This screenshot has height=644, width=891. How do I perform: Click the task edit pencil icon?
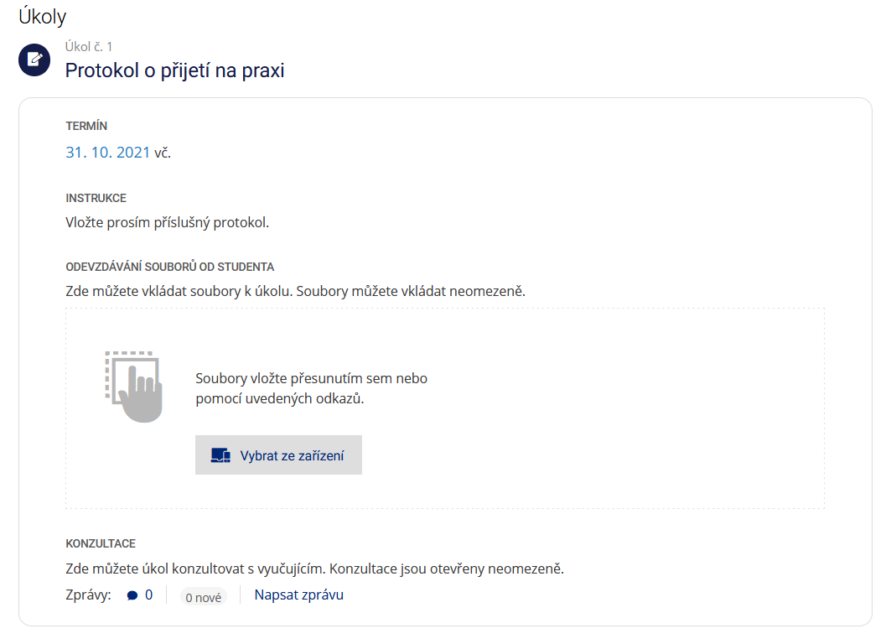coord(34,60)
